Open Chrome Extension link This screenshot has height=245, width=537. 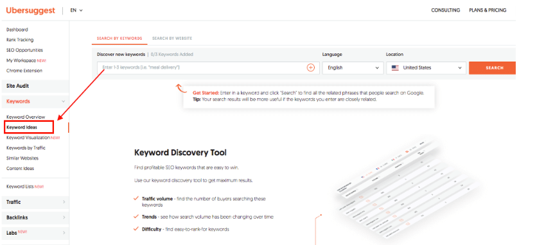24,71
